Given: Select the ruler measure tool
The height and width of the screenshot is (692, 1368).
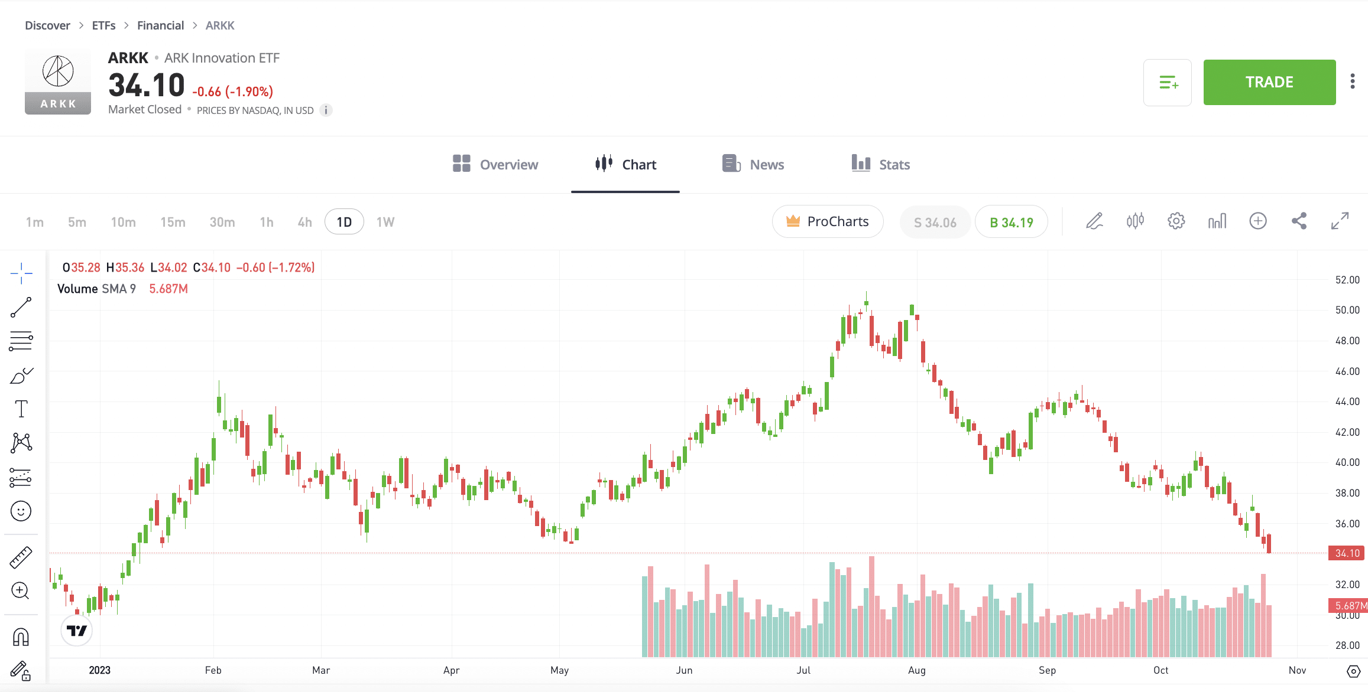Looking at the screenshot, I should (x=21, y=557).
